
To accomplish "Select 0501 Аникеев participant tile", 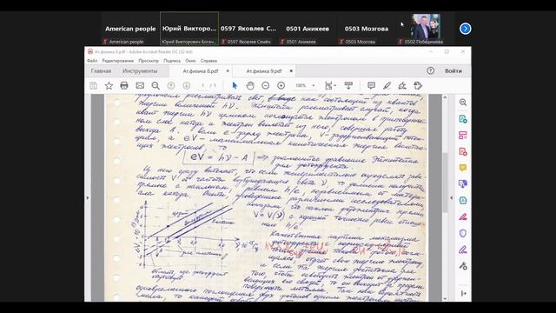I will pos(308,29).
